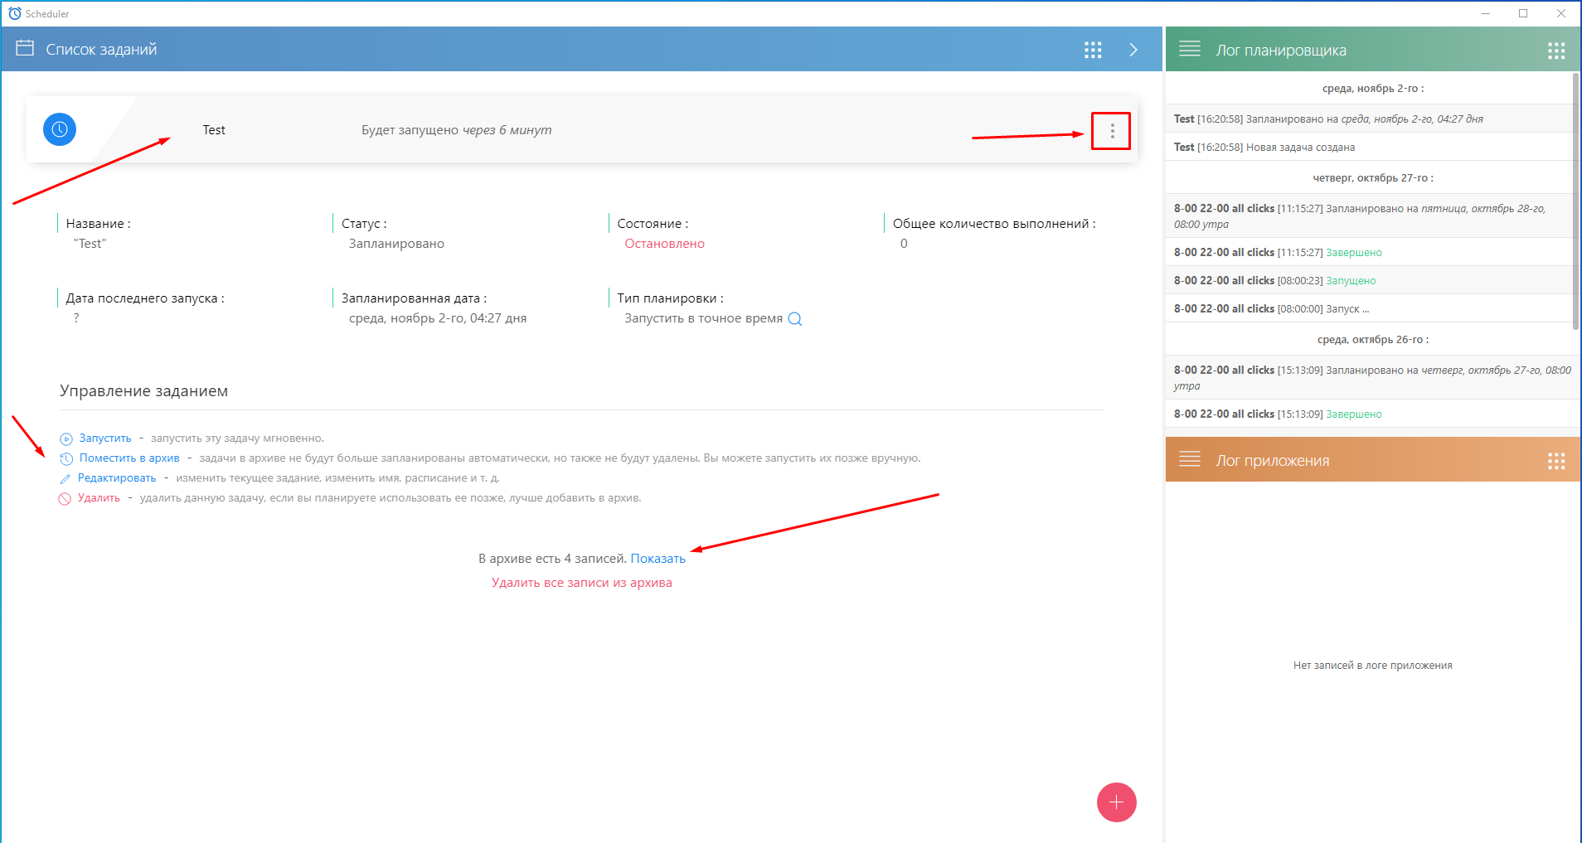Click the Запланировано status value
Viewport: 1582px width, 843px height.
point(396,244)
